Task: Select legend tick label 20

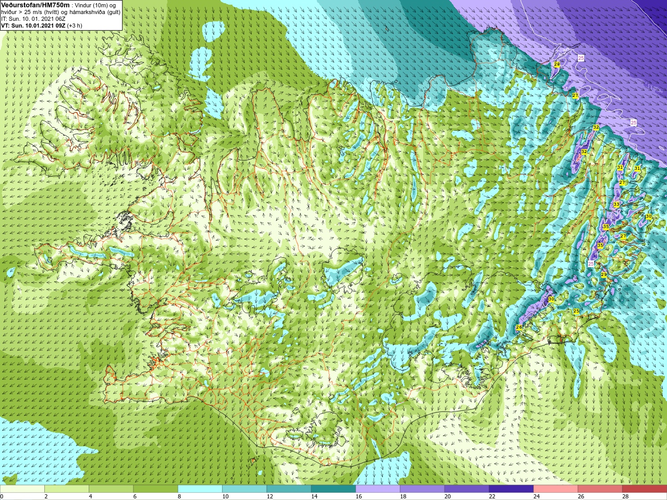Action: [447, 496]
